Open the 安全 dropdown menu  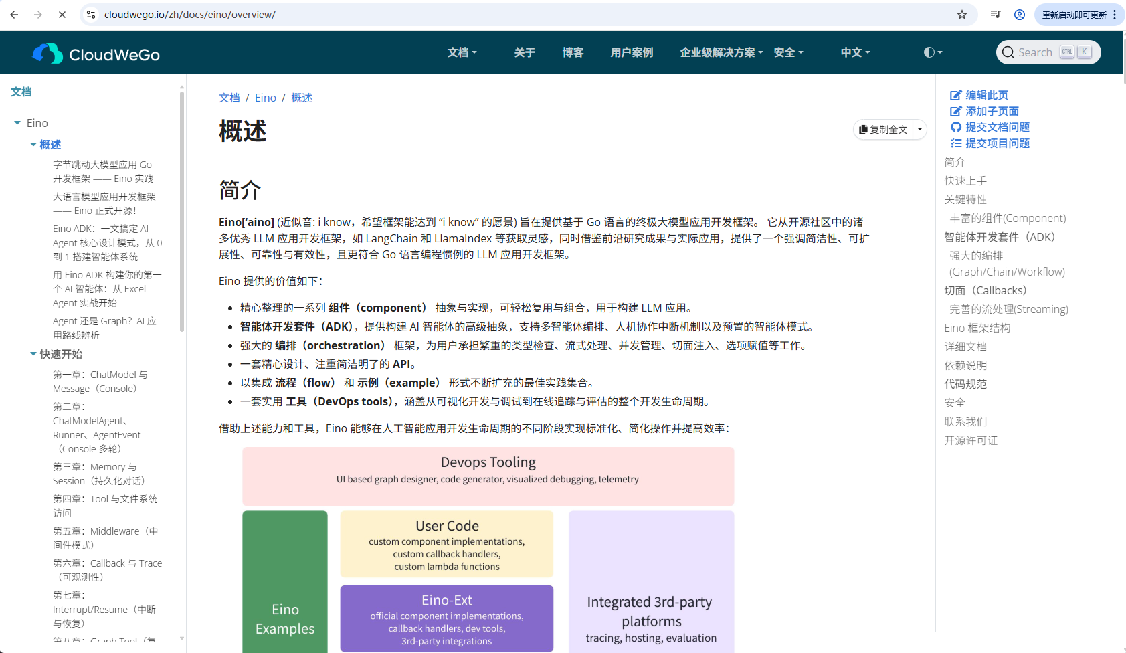(x=788, y=52)
